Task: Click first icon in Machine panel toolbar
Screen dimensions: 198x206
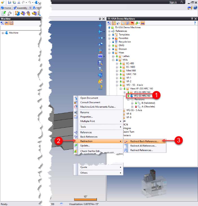Action: point(2,23)
